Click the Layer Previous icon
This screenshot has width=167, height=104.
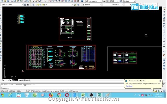(x=78, y=5)
